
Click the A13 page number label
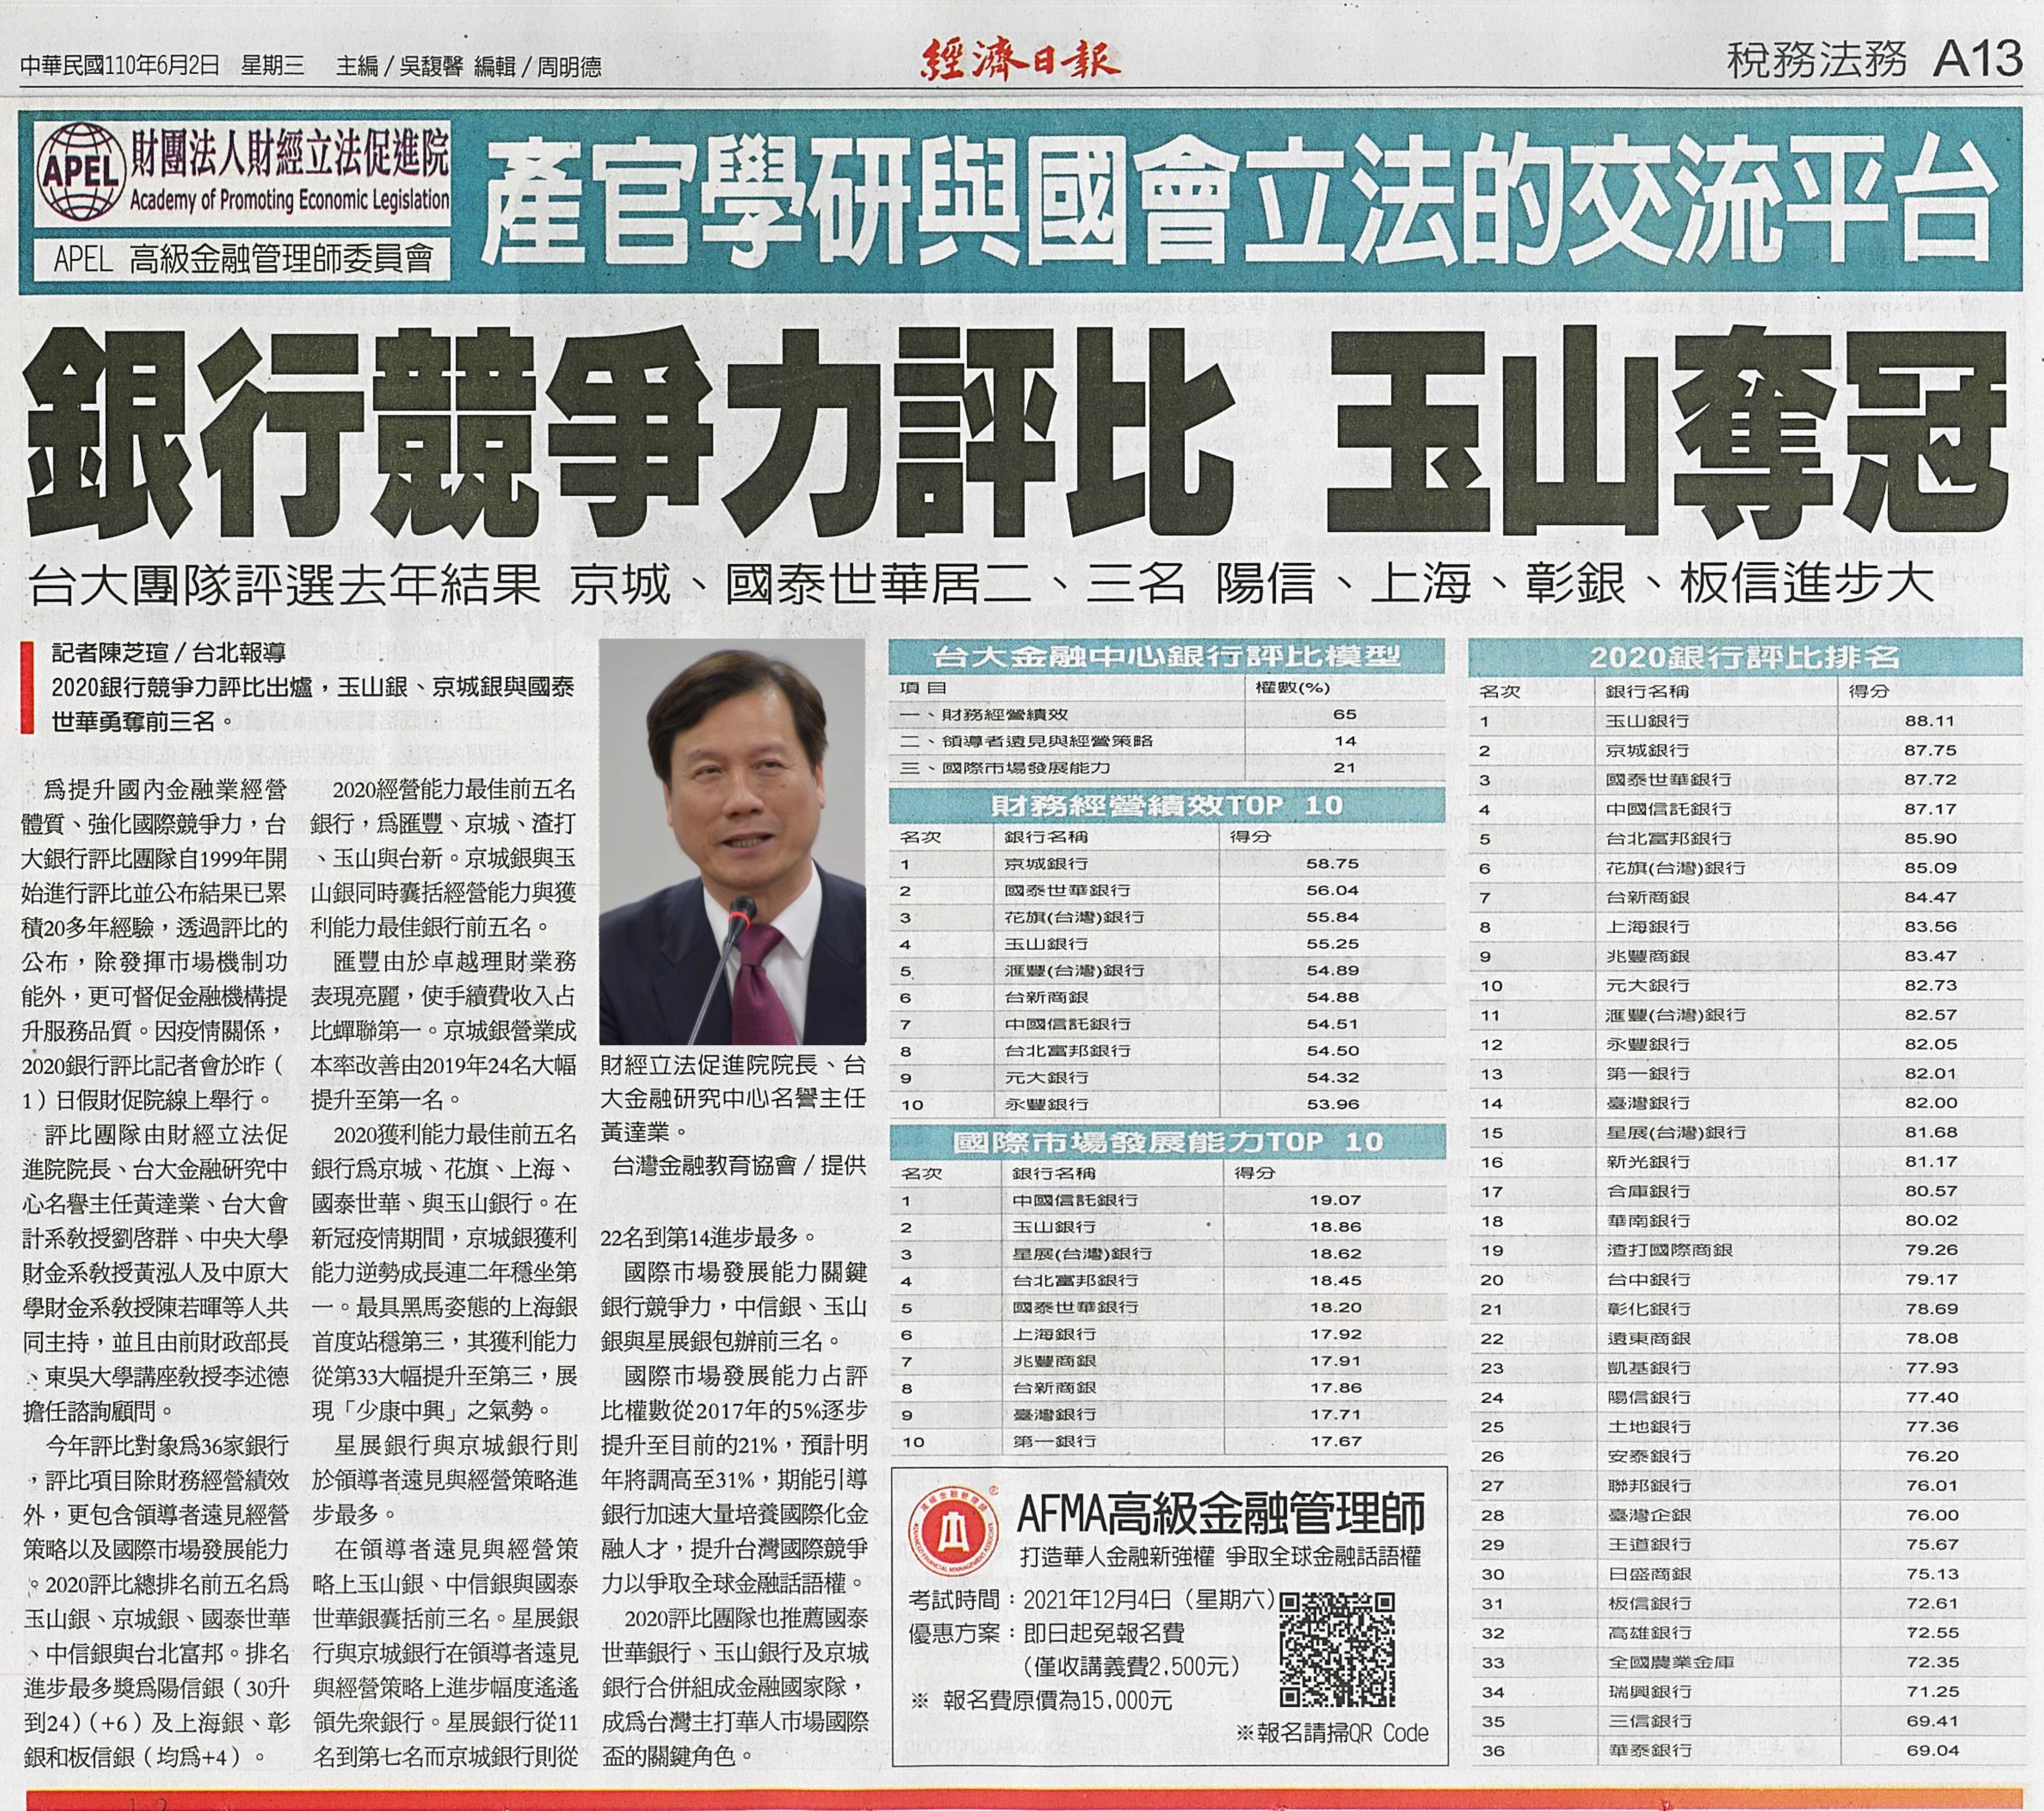click(x=1979, y=59)
